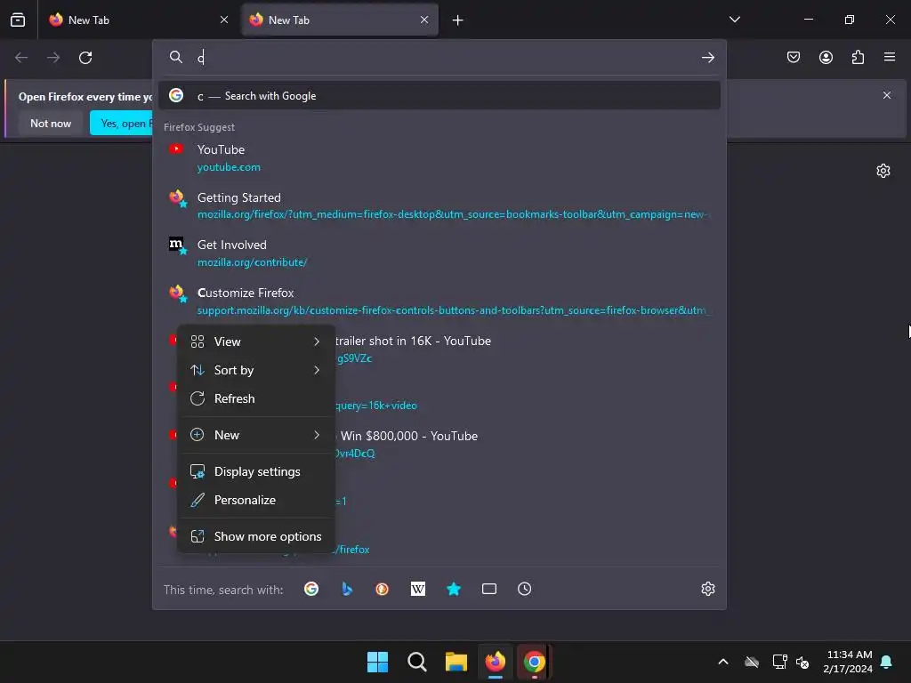Click the OneDrive cloud tray icon
The height and width of the screenshot is (683, 911).
coord(752,662)
